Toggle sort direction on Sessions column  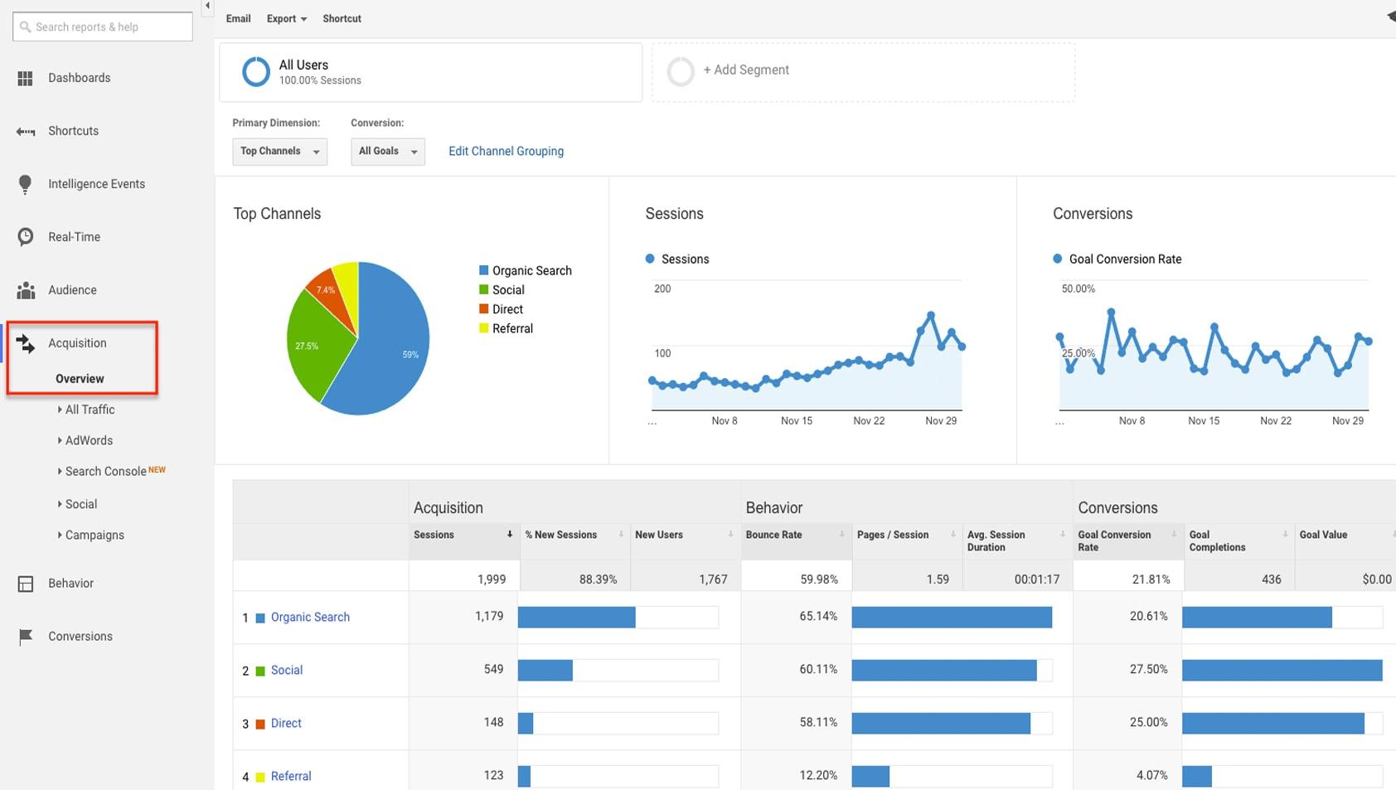[x=509, y=535]
